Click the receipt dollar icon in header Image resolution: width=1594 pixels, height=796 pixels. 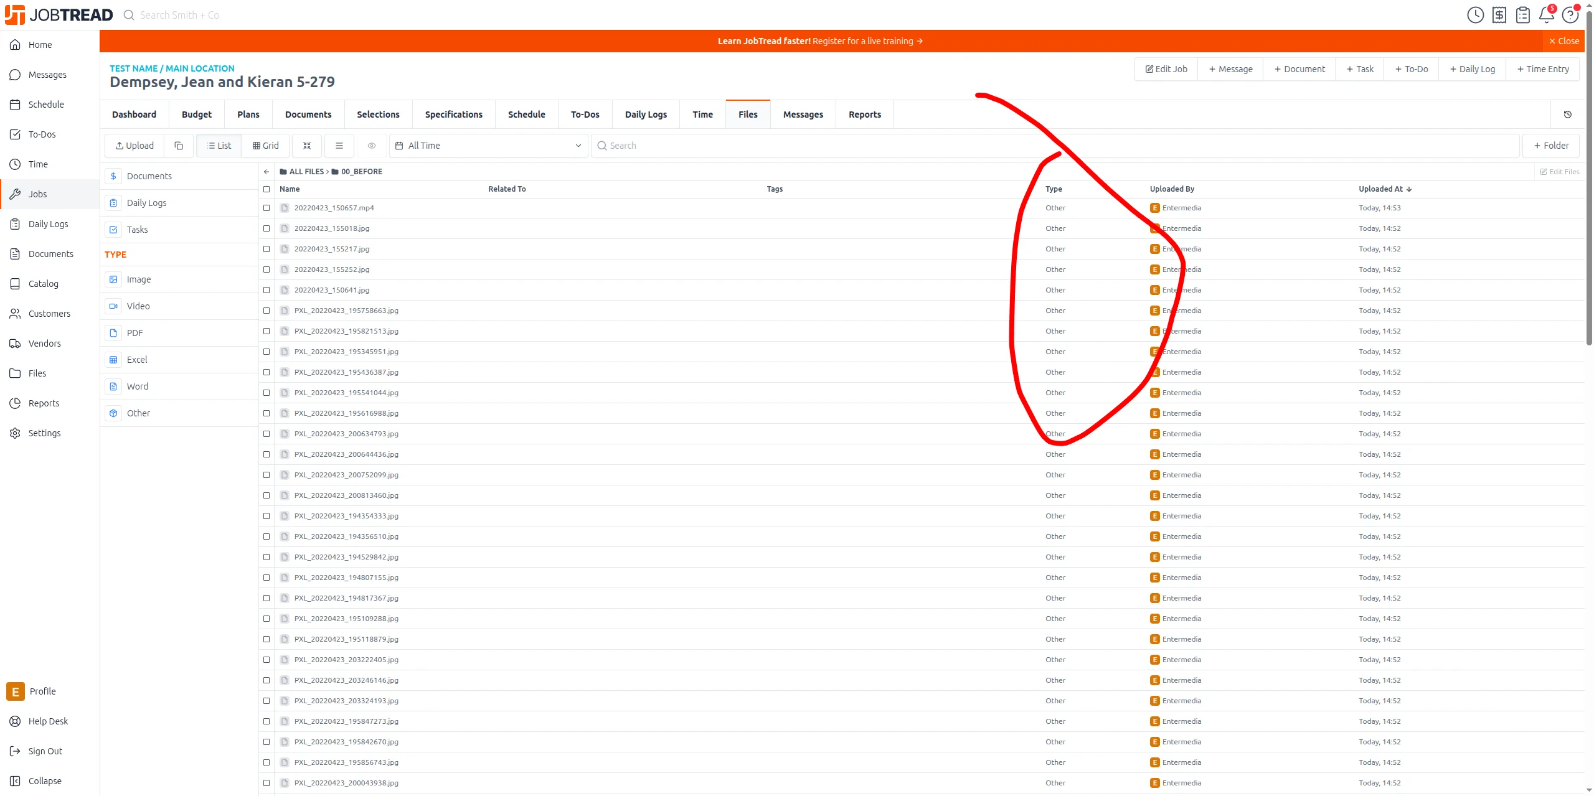(1499, 15)
